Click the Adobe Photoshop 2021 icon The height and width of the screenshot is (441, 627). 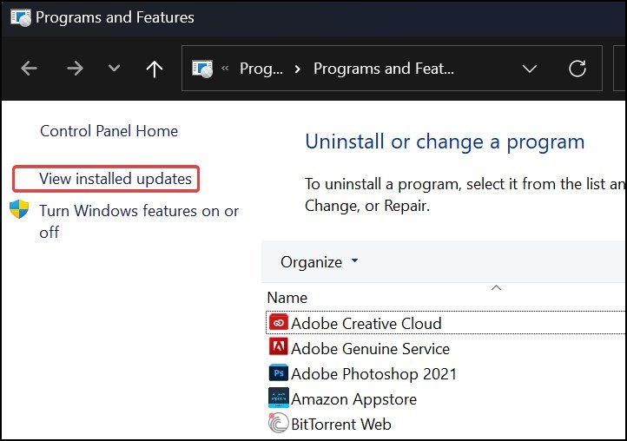pos(278,373)
